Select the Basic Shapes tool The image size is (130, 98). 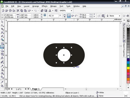tap(2, 54)
